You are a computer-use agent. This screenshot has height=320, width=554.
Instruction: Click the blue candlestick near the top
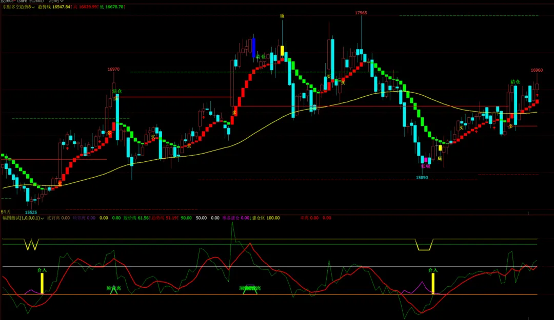point(253,48)
